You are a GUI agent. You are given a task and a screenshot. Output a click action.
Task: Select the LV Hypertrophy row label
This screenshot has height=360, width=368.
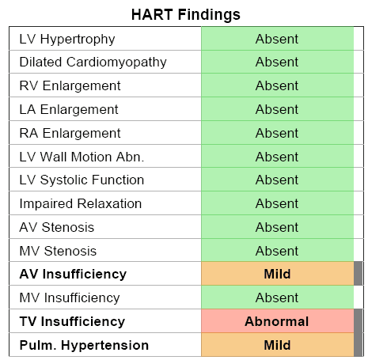coord(67,39)
